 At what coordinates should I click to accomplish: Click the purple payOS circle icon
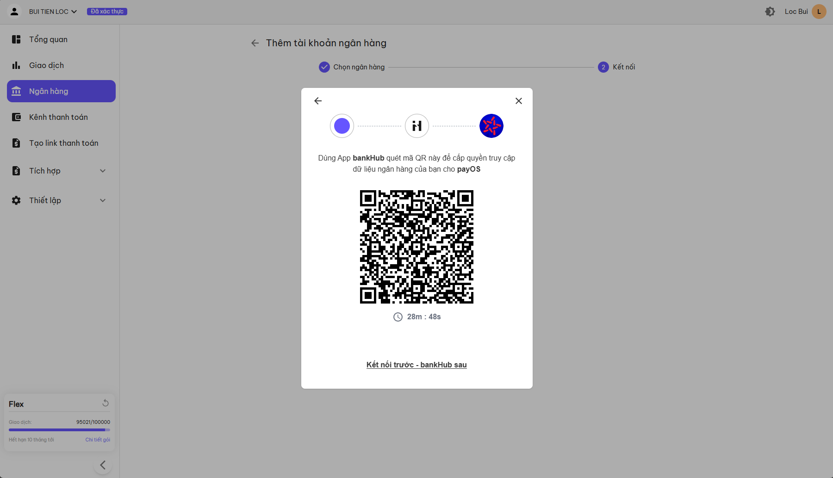(x=342, y=126)
